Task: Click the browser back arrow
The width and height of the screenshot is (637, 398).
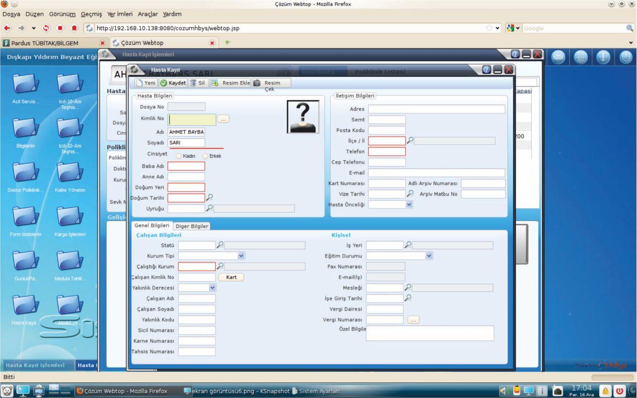Action: pyautogui.click(x=6, y=28)
